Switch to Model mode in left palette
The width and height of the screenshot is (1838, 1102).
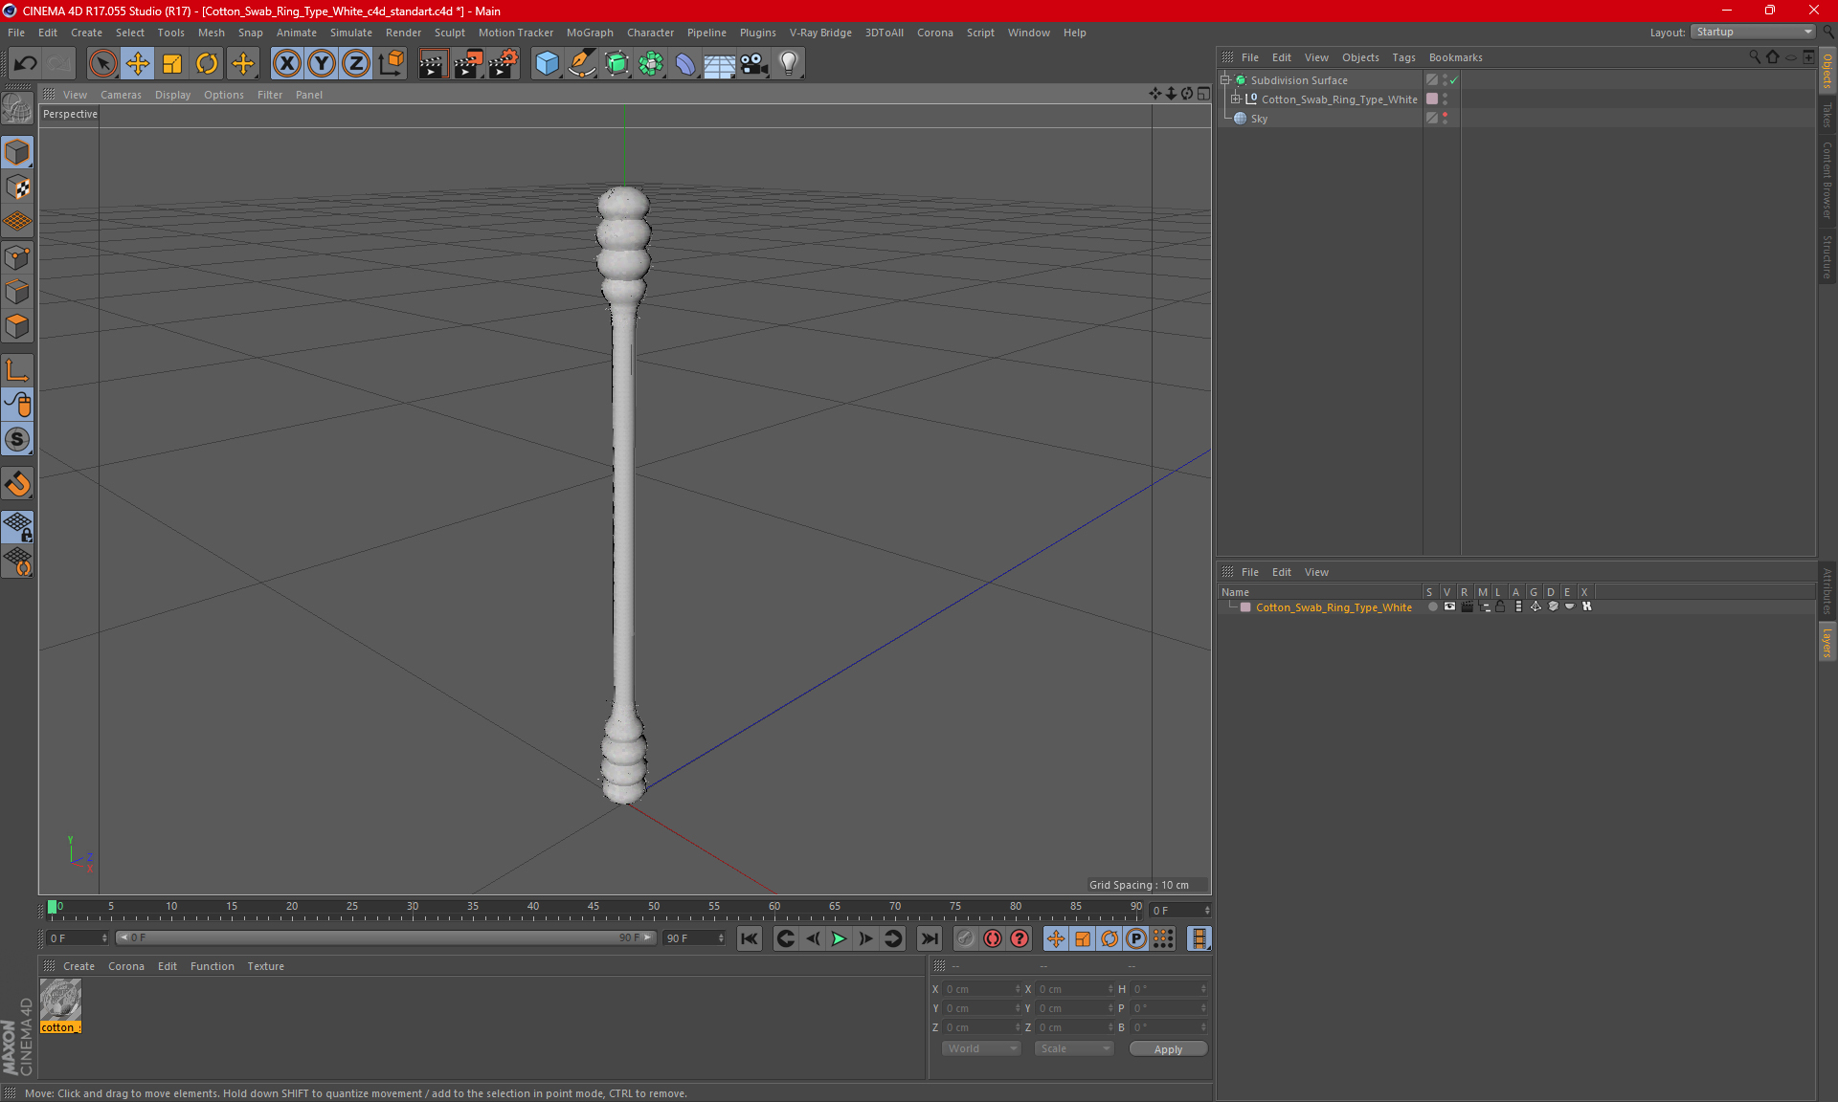[x=17, y=152]
